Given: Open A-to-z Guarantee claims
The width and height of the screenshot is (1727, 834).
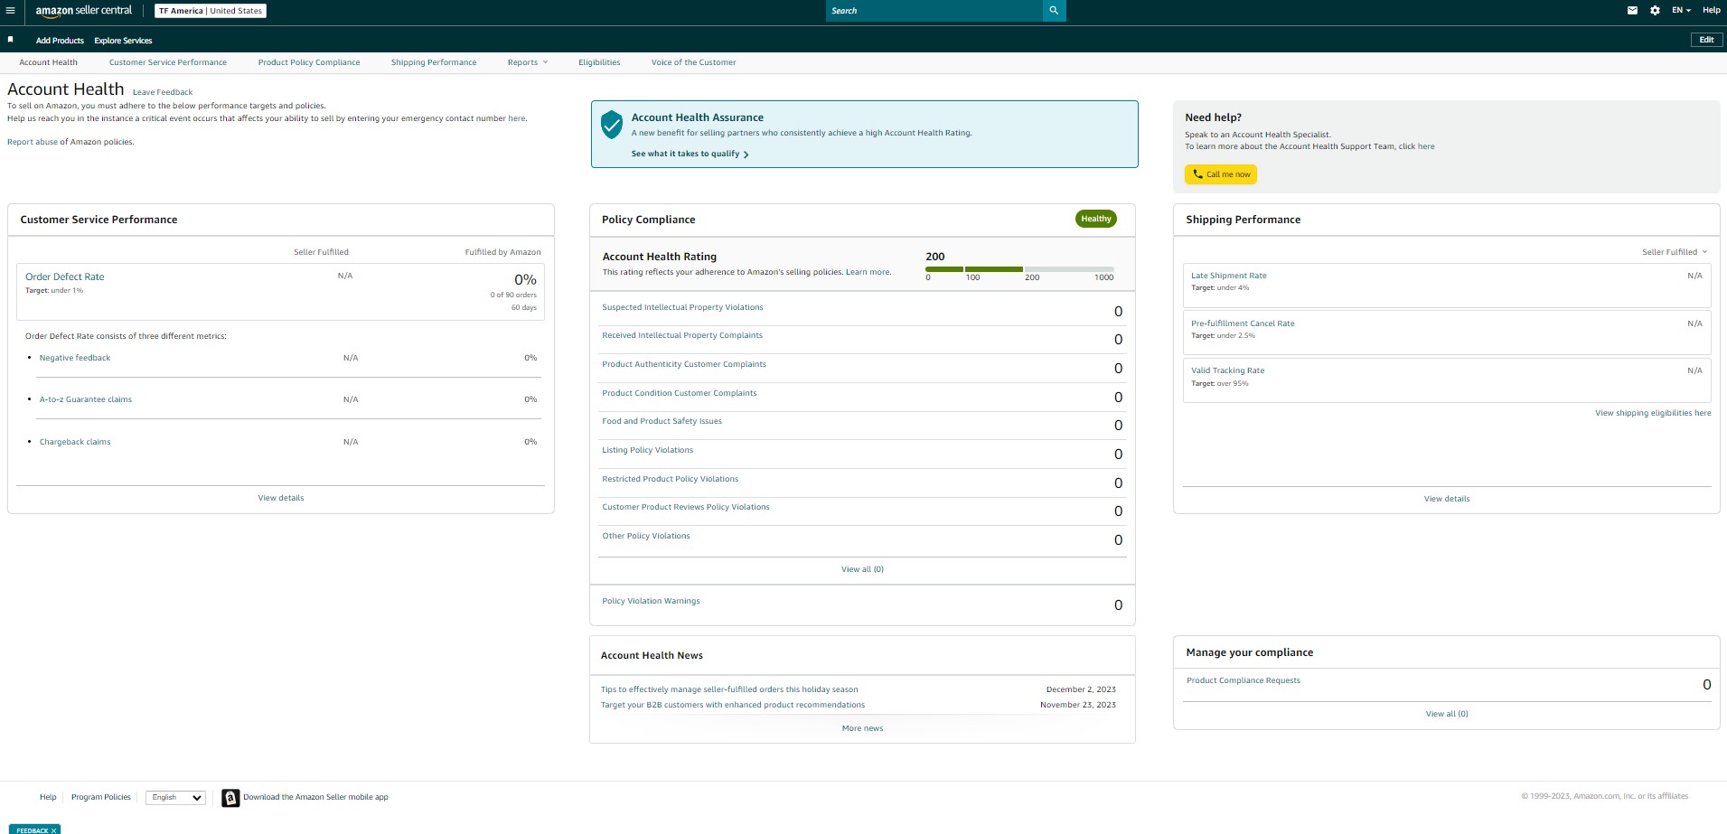Looking at the screenshot, I should (86, 399).
